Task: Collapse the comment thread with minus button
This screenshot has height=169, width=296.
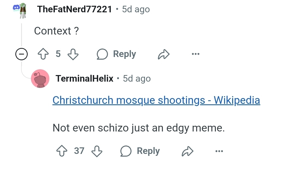Action: (x=21, y=55)
